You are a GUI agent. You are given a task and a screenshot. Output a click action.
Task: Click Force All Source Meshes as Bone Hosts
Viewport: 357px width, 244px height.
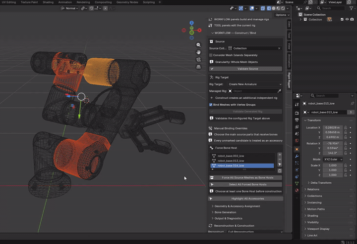(x=245, y=177)
